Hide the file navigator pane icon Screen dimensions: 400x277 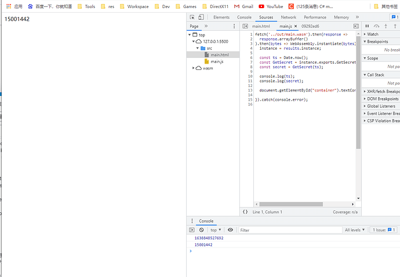[x=245, y=26]
